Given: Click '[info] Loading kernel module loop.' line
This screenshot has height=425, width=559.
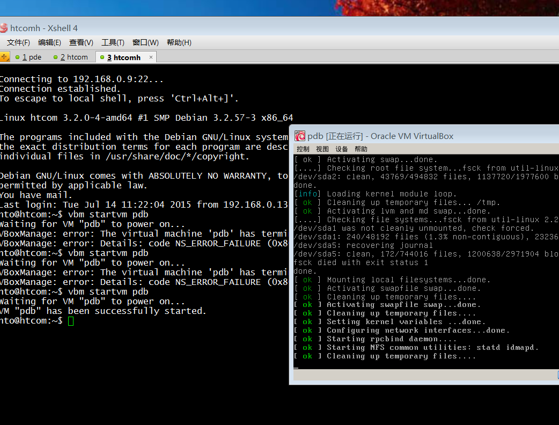Looking at the screenshot, I should pos(375,194).
